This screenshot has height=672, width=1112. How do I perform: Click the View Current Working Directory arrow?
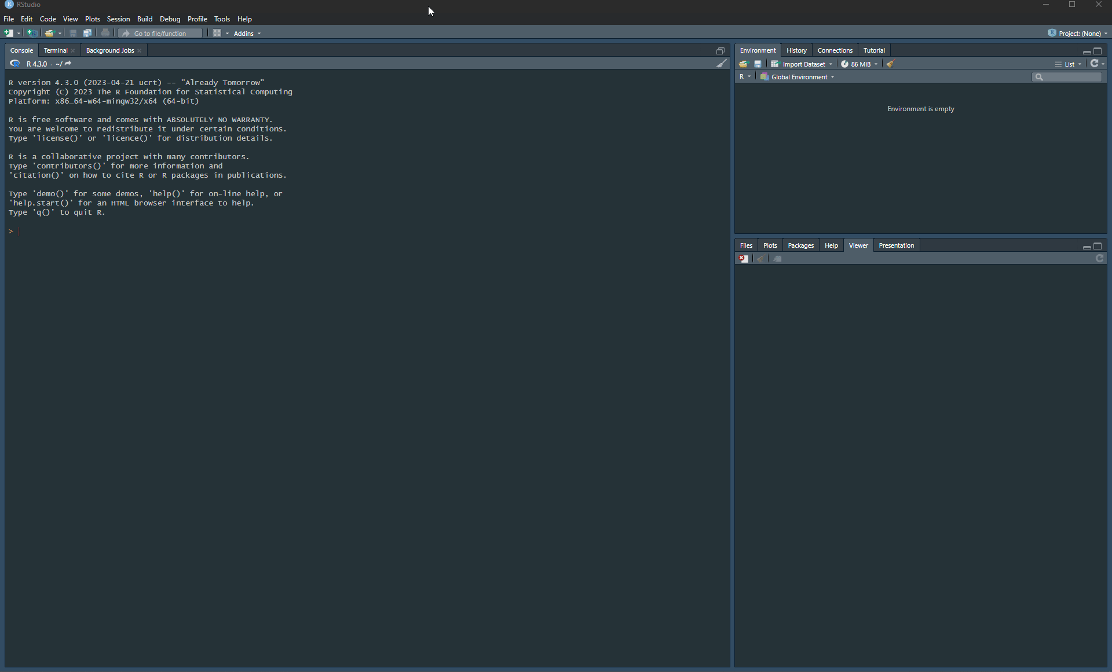coord(68,64)
